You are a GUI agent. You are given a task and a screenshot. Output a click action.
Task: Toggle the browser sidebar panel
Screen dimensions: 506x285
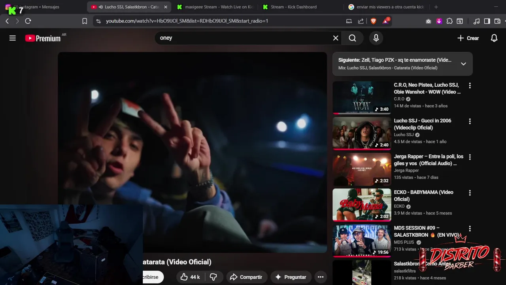pos(487,21)
